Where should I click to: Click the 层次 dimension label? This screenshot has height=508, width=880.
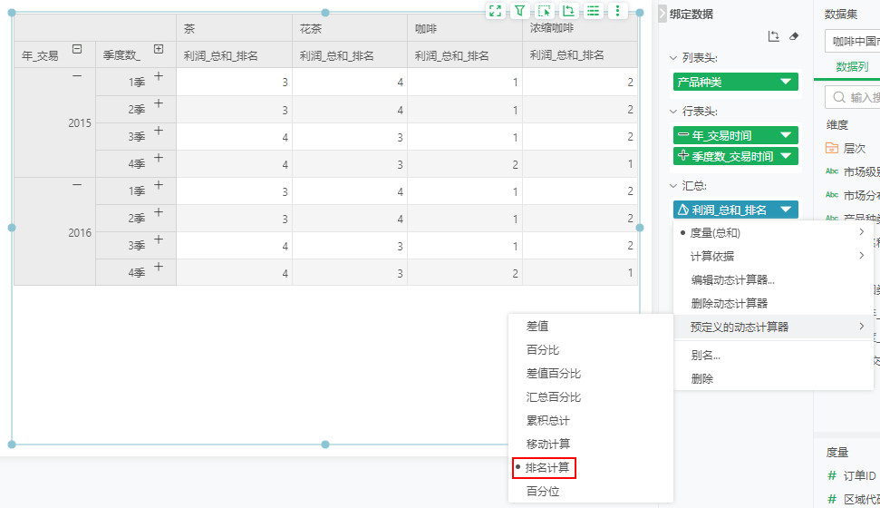coord(855,149)
